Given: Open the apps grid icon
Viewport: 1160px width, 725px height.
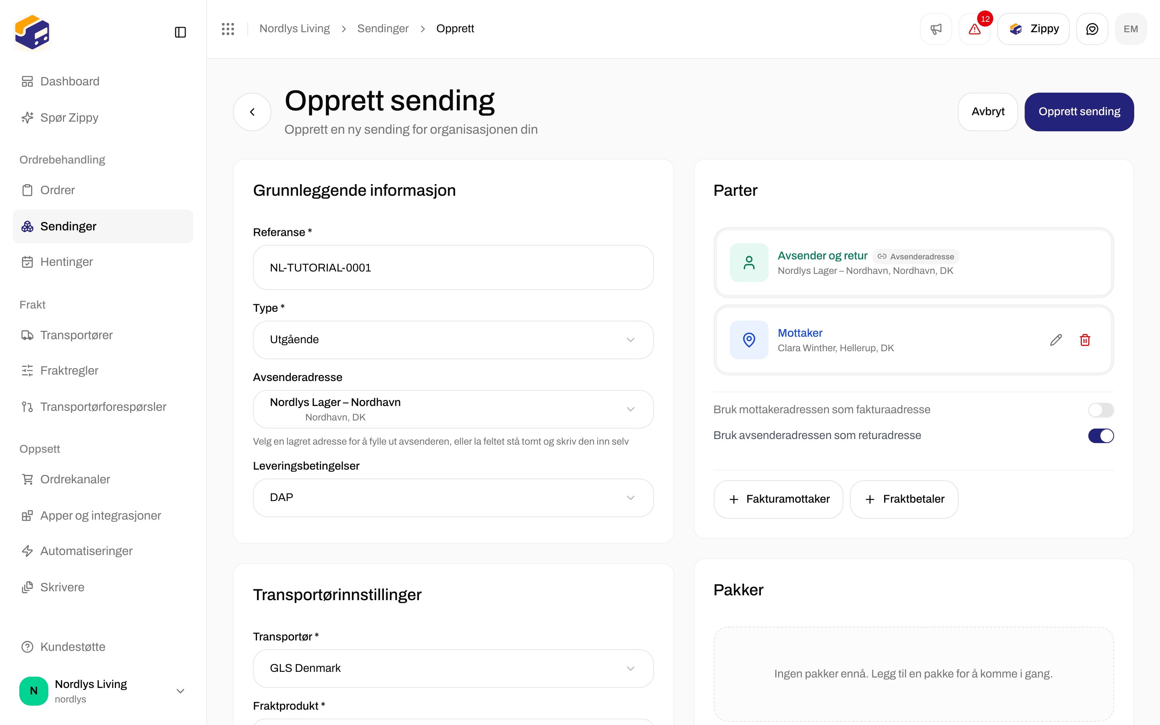Looking at the screenshot, I should point(228,29).
